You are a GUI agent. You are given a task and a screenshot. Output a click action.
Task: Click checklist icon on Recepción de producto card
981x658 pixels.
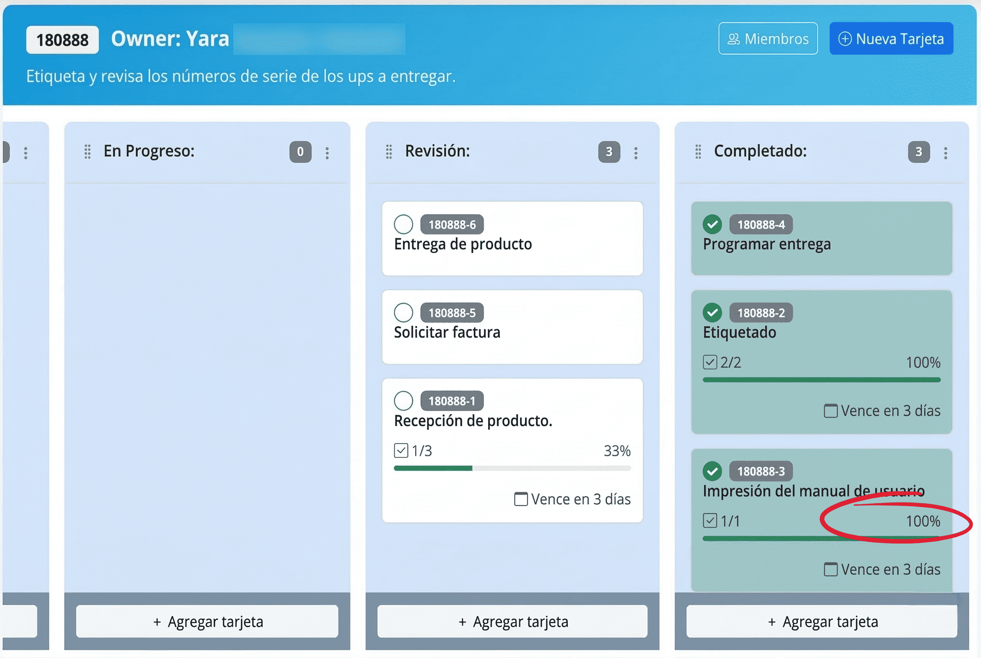coord(401,450)
